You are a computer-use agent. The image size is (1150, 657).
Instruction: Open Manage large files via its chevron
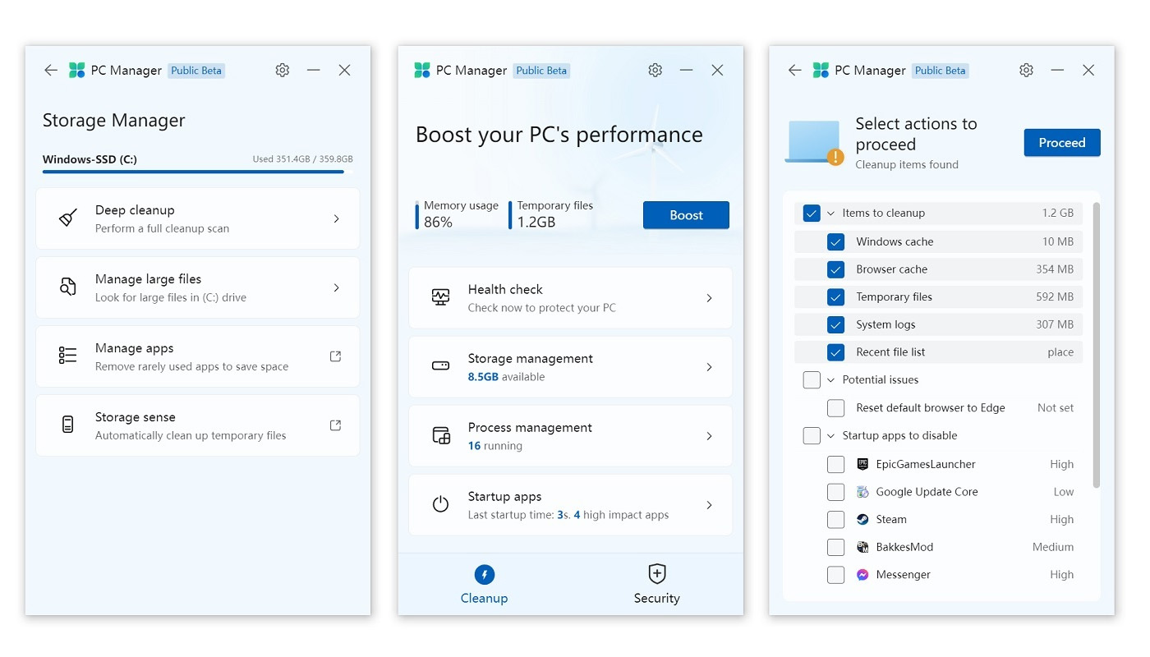pos(336,287)
